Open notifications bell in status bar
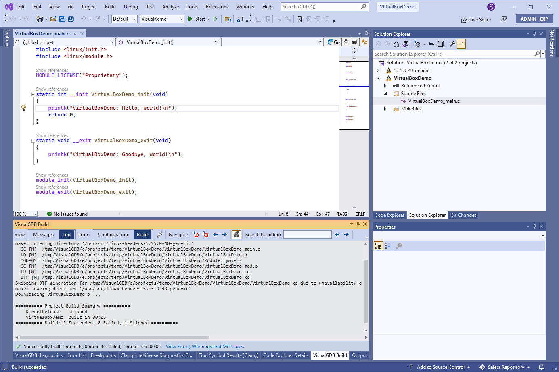This screenshot has height=372, width=559. (541, 367)
